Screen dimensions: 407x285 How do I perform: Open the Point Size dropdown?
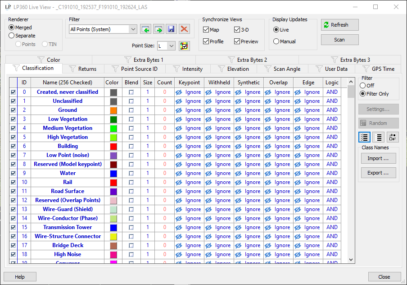pyautogui.click(x=172, y=46)
